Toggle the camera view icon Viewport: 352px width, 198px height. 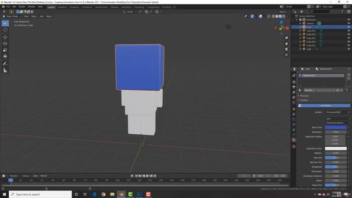tap(286, 49)
